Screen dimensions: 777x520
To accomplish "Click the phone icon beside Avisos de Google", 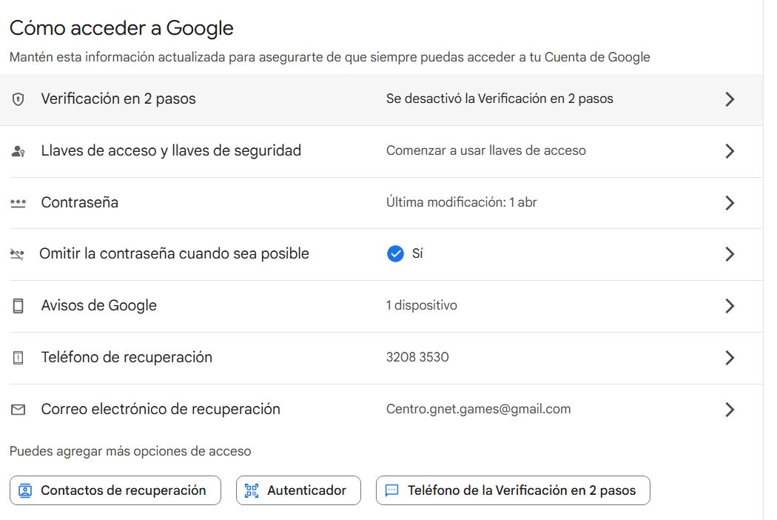I will (18, 306).
